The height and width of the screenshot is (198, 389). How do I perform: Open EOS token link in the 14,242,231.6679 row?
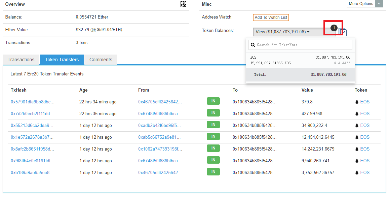(x=365, y=149)
